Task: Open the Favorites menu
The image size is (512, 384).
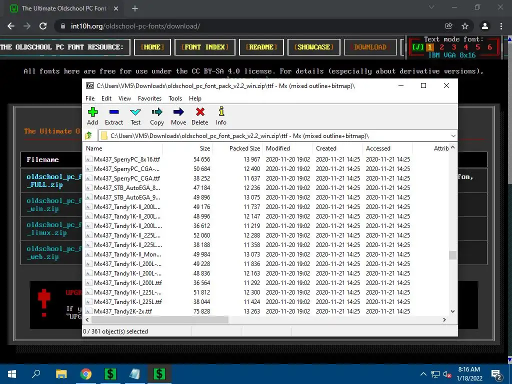Action: coord(149,98)
